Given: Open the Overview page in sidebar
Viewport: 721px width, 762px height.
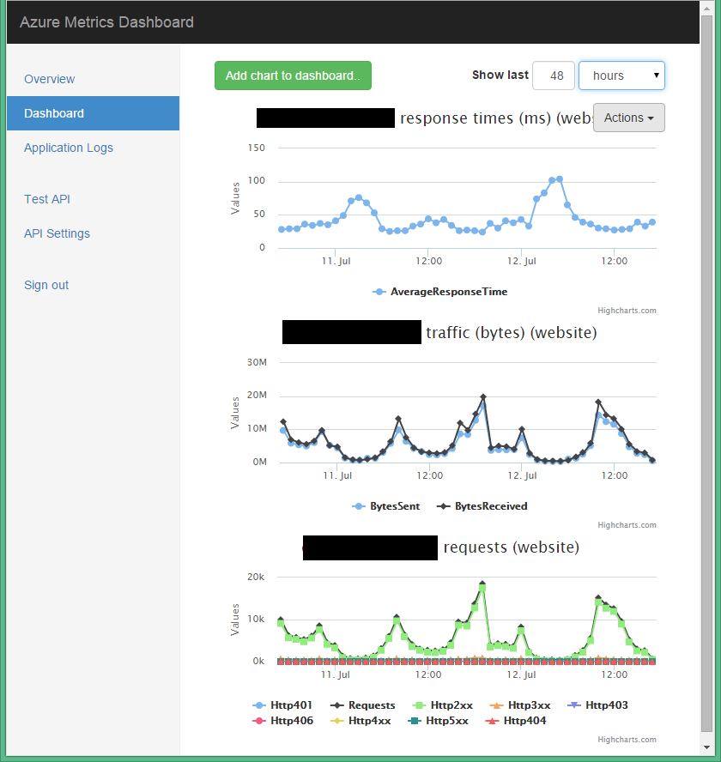Looking at the screenshot, I should (x=50, y=79).
